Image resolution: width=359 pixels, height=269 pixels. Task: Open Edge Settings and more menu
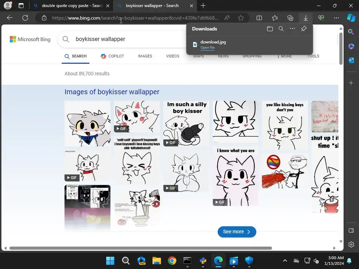click(336, 18)
